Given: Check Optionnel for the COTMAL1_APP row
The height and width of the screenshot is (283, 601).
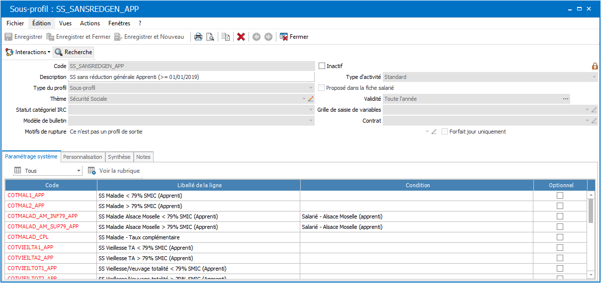Looking at the screenshot, I should pos(560,196).
